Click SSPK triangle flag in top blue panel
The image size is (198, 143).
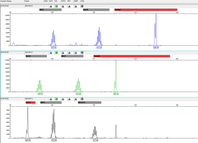[x=63, y=6]
